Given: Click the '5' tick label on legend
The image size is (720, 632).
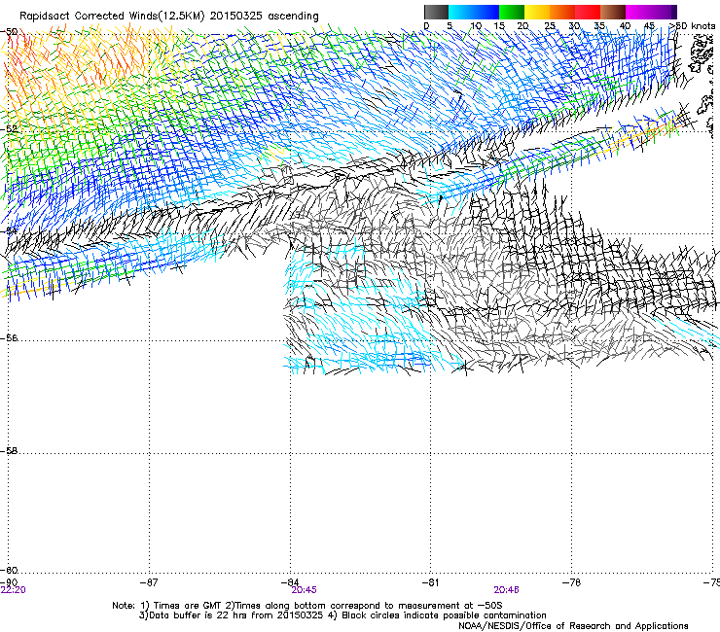Looking at the screenshot, I should tap(450, 26).
